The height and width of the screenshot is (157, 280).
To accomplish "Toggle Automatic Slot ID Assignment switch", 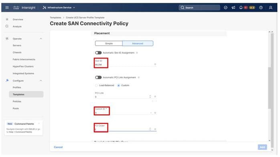I will [98, 53].
